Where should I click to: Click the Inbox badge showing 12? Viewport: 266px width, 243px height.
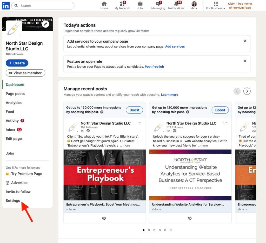19,130
